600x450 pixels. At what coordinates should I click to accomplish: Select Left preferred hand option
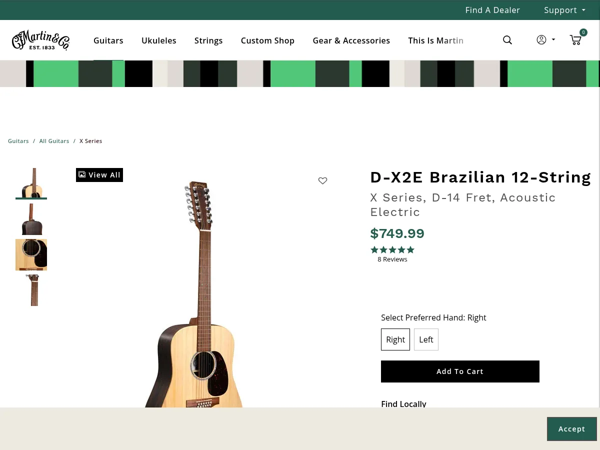426,339
